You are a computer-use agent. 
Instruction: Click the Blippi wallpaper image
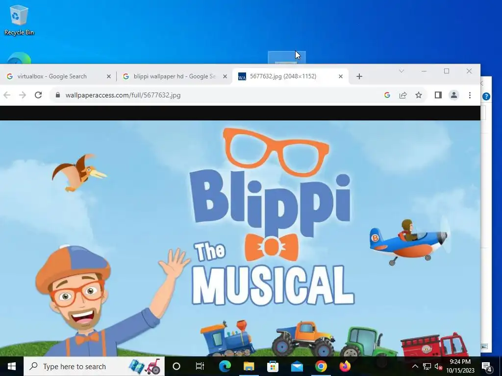[x=240, y=238]
